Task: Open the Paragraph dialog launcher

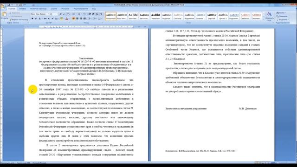Action: pyautogui.click(x=103, y=23)
